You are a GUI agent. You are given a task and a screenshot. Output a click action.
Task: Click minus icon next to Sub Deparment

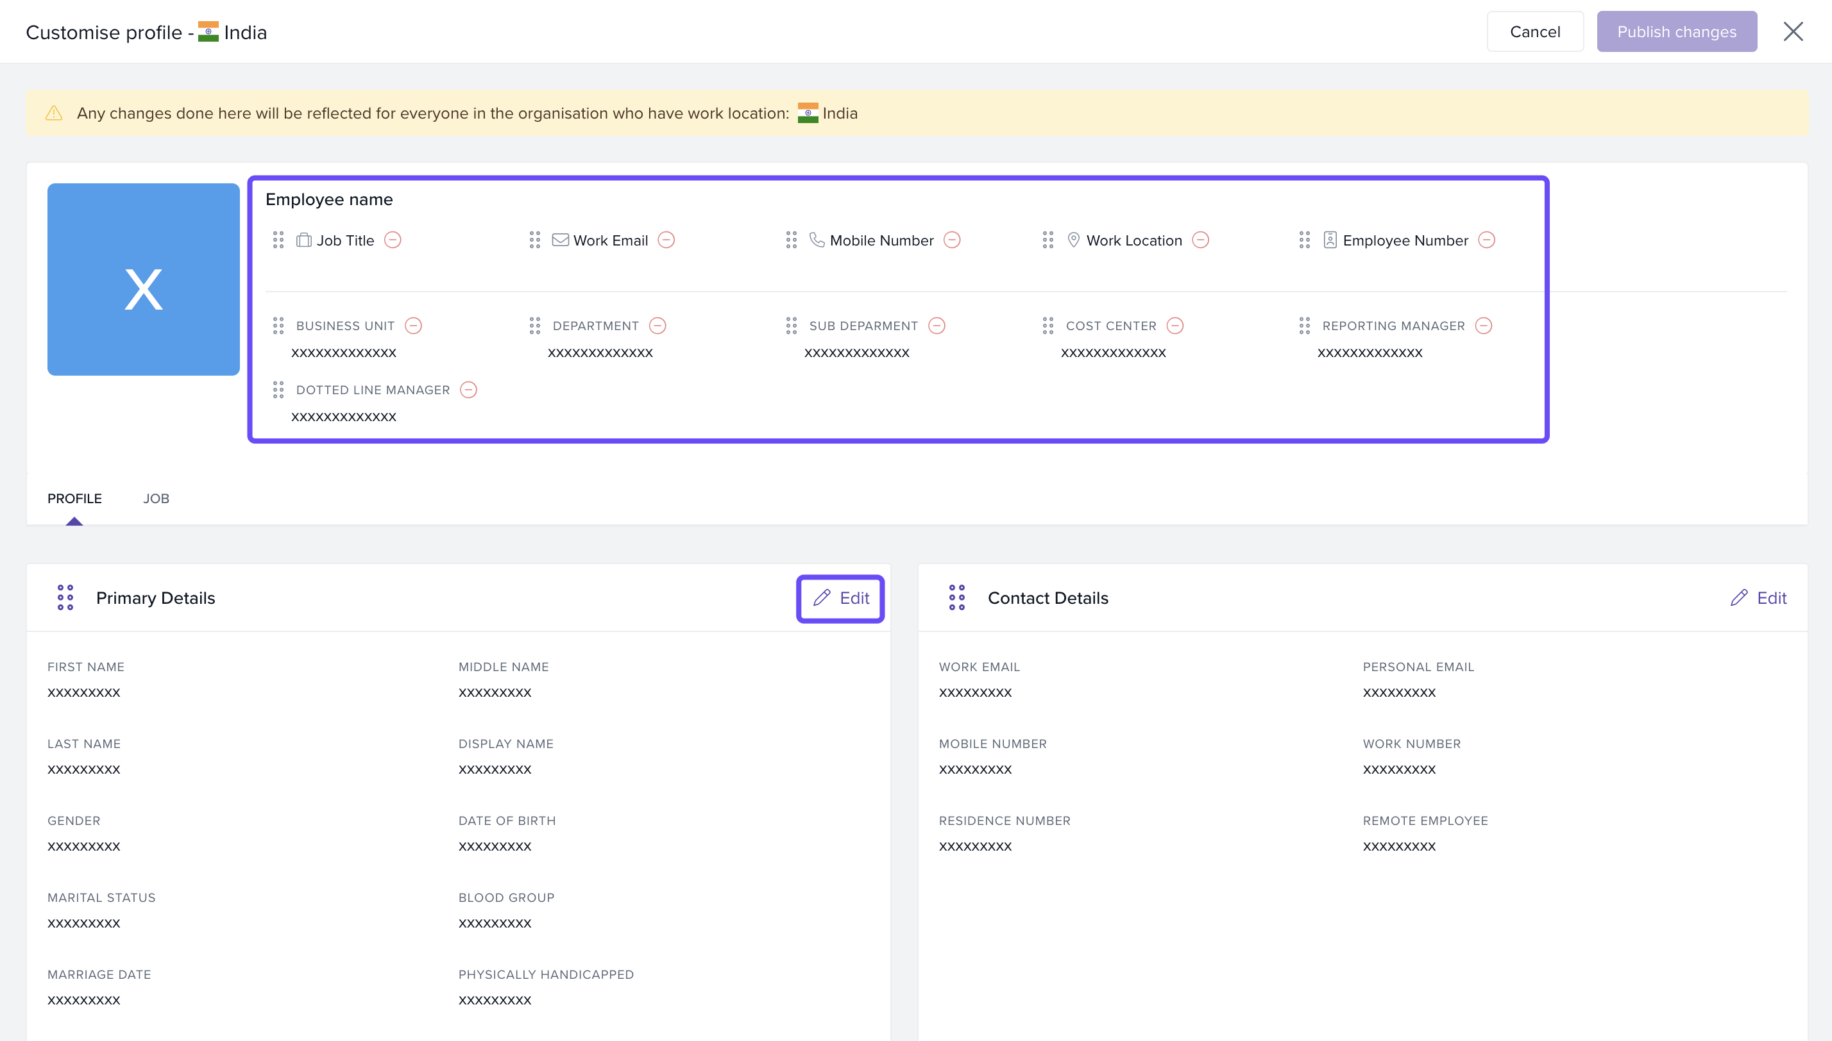point(937,326)
